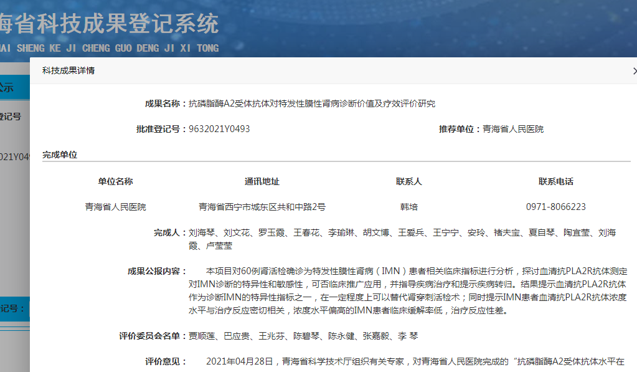This screenshot has width=637, height=372.
Task: Select the 公示 tab on the left
Action: (7, 88)
